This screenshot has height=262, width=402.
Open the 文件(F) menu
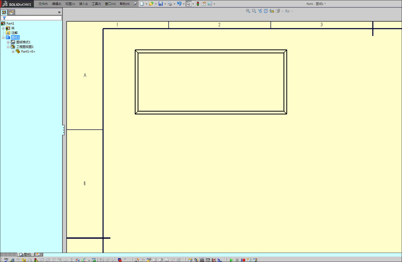pyautogui.click(x=43, y=4)
